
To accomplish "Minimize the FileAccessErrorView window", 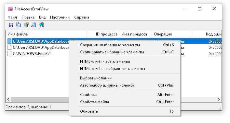I will click(x=185, y=9).
